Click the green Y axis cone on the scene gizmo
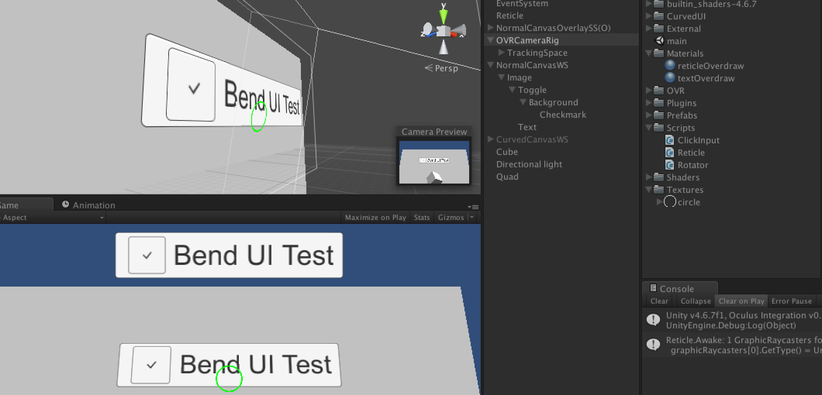This screenshot has height=395, width=822. [x=444, y=16]
